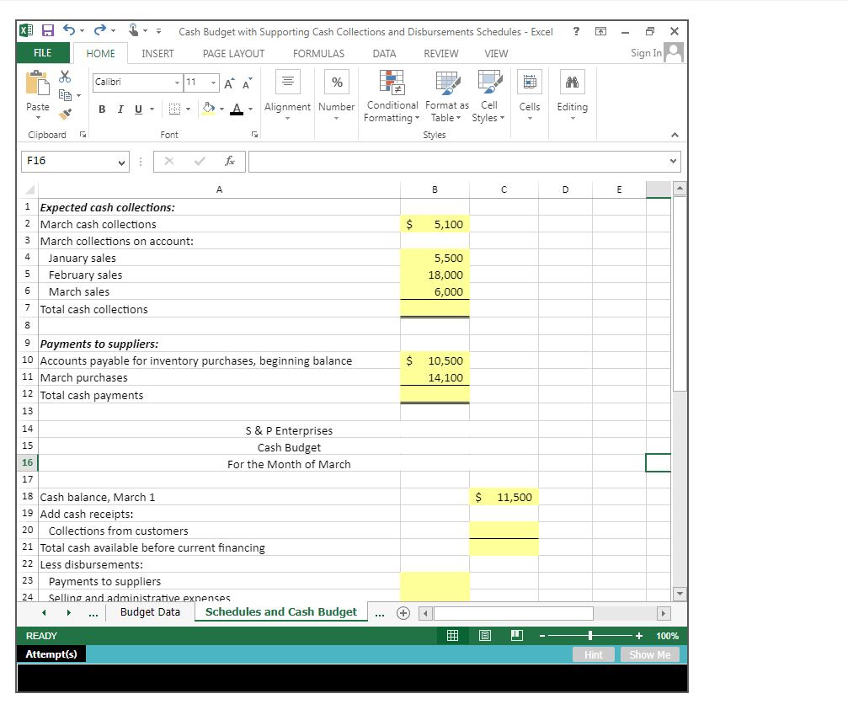Toggle Italic formatting

pyautogui.click(x=120, y=109)
